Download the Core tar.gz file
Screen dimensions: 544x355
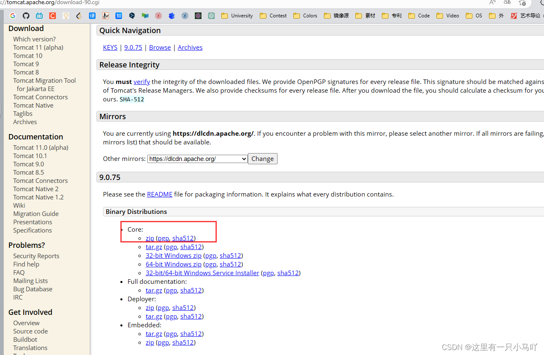coord(154,247)
